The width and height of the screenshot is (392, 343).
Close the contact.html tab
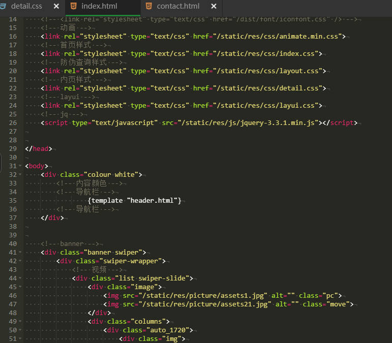[x=214, y=6]
